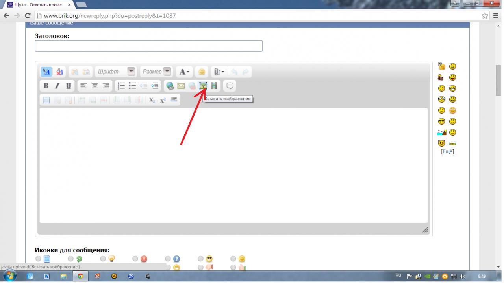Expand the attachments paperclip dropdown
This screenshot has width=504, height=283.
coord(219,72)
